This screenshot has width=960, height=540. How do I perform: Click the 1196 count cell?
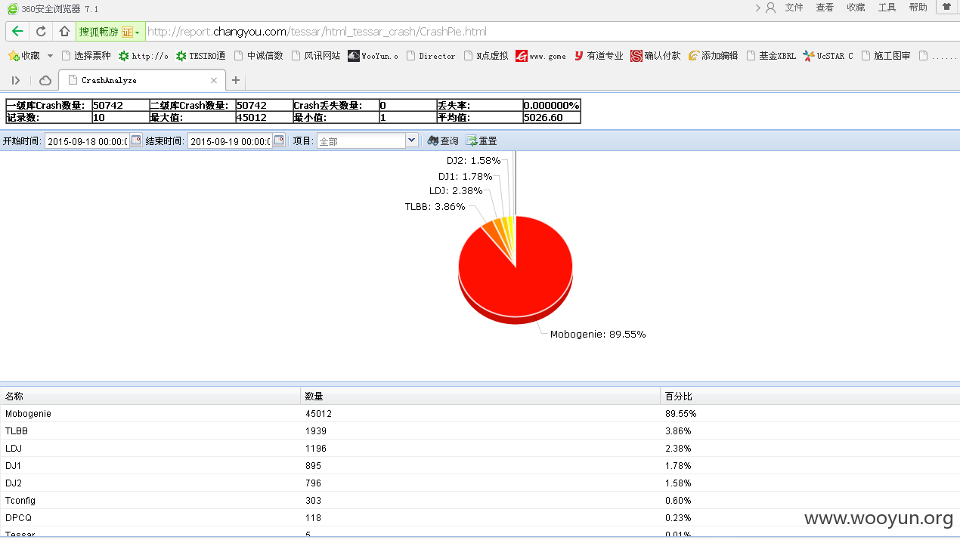pyautogui.click(x=316, y=449)
